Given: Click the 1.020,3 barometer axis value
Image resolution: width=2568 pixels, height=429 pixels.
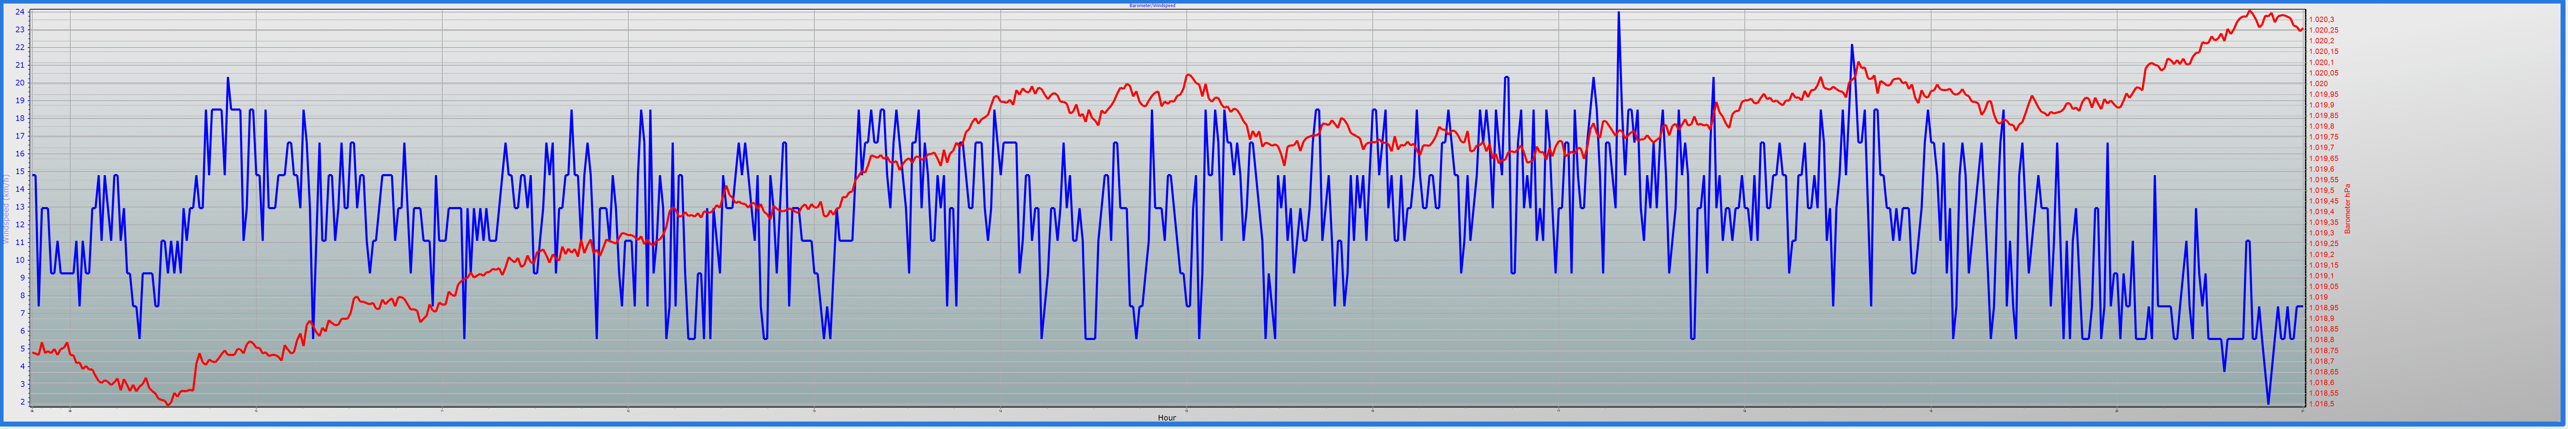Looking at the screenshot, I should (2322, 20).
